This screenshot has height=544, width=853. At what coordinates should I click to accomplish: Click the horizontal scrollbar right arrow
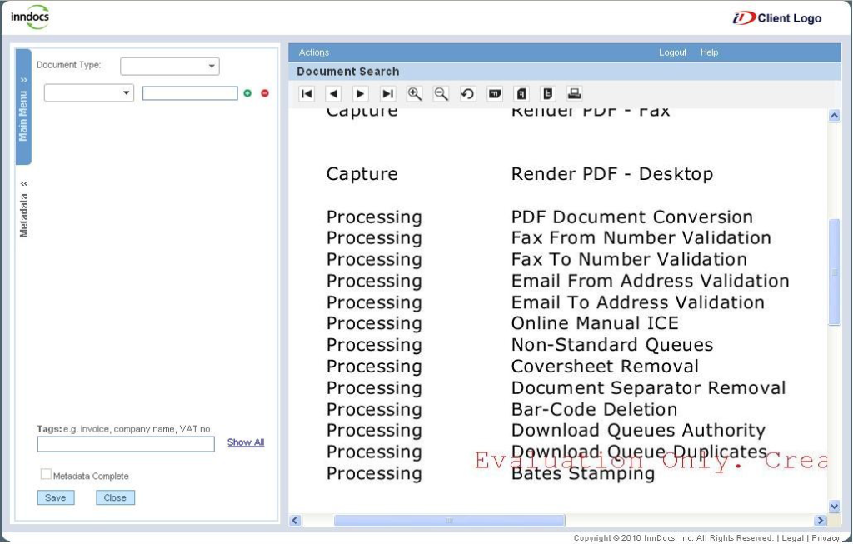821,521
